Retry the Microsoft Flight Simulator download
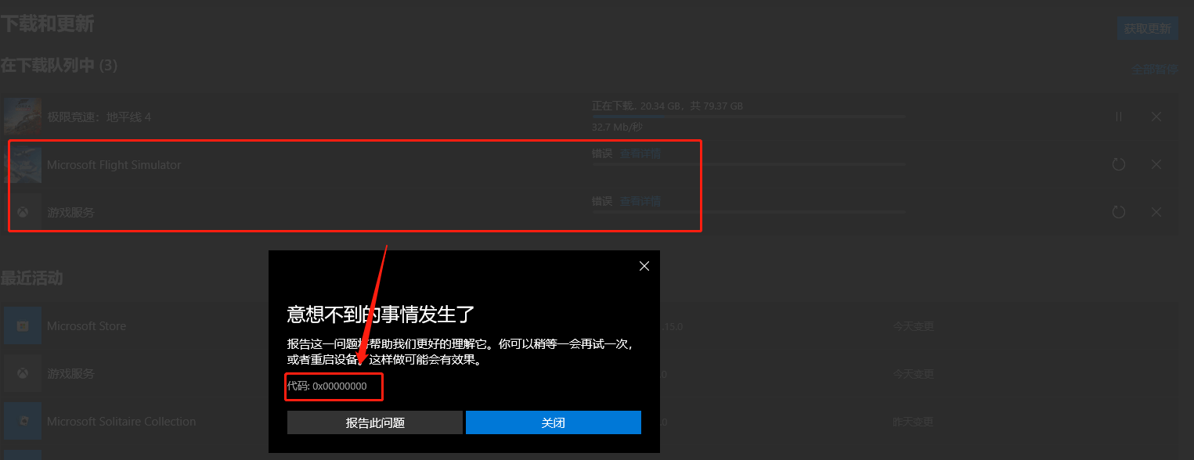Viewport: 1194px width, 460px height. (x=1119, y=164)
